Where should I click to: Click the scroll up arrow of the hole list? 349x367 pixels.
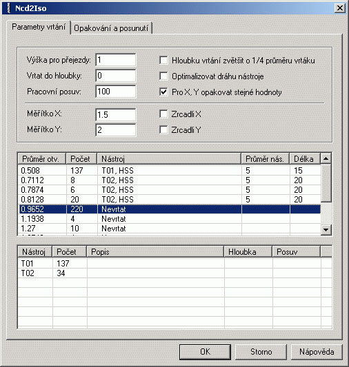click(x=326, y=158)
